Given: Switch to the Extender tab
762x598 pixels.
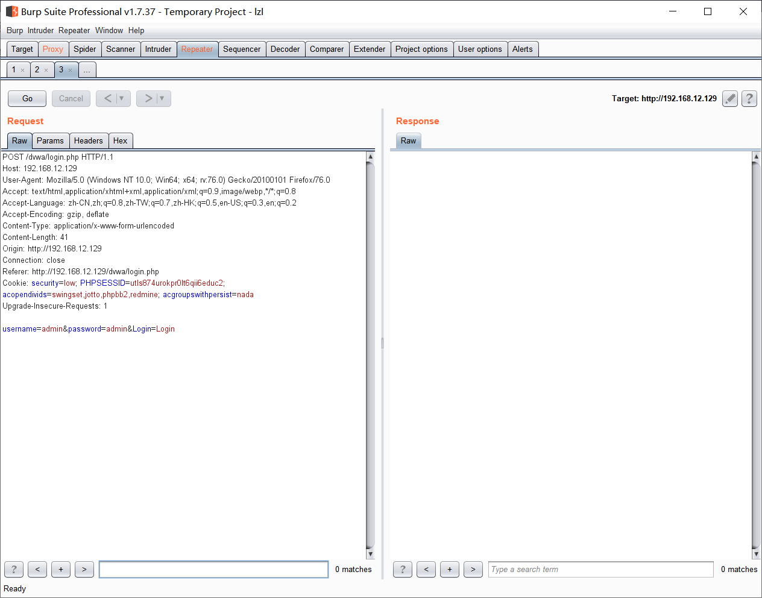Looking at the screenshot, I should coord(370,49).
